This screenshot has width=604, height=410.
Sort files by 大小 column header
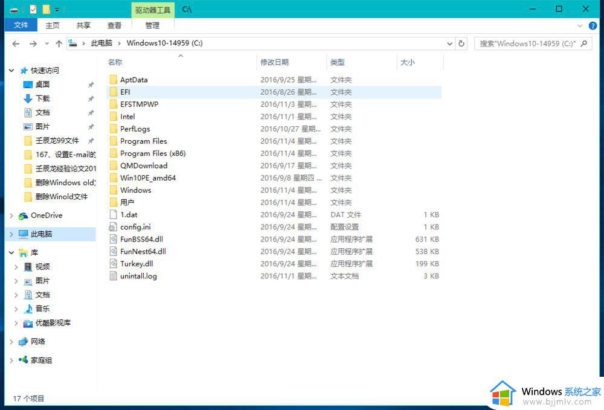[420, 62]
